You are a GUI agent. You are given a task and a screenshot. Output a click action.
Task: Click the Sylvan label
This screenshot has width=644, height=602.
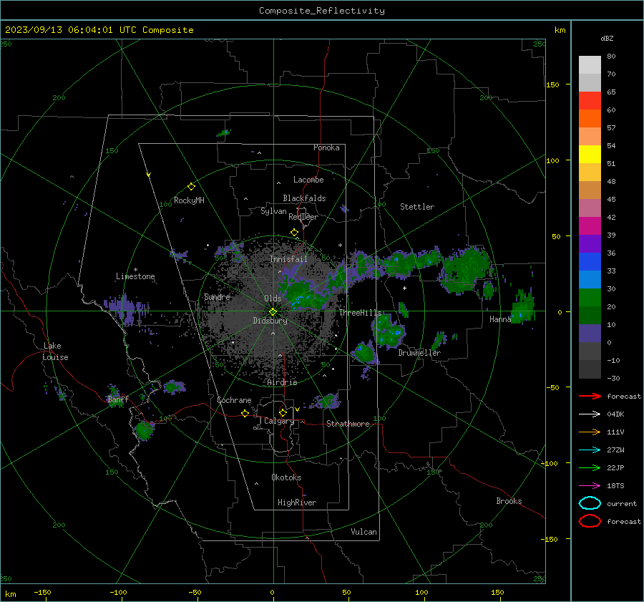[x=273, y=211]
